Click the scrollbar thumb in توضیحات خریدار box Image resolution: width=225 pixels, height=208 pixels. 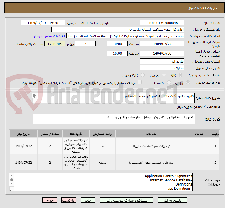[x=12, y=180]
